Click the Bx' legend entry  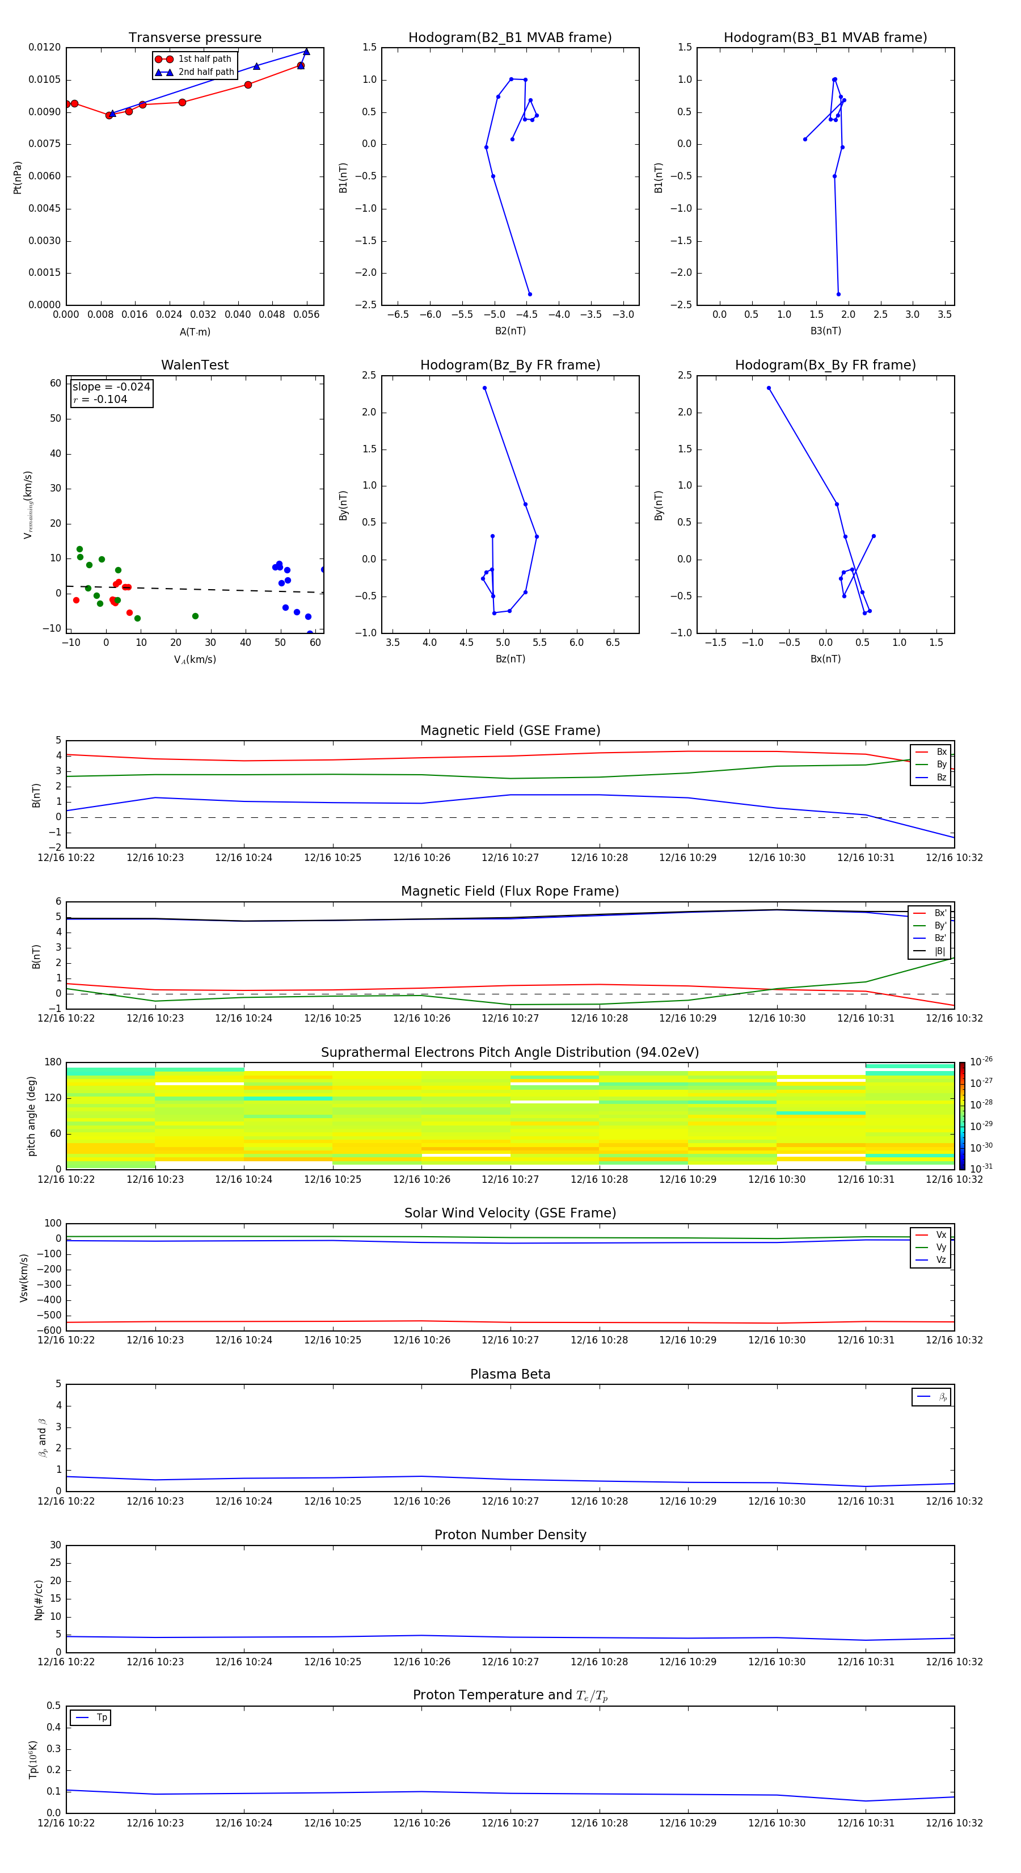click(930, 913)
